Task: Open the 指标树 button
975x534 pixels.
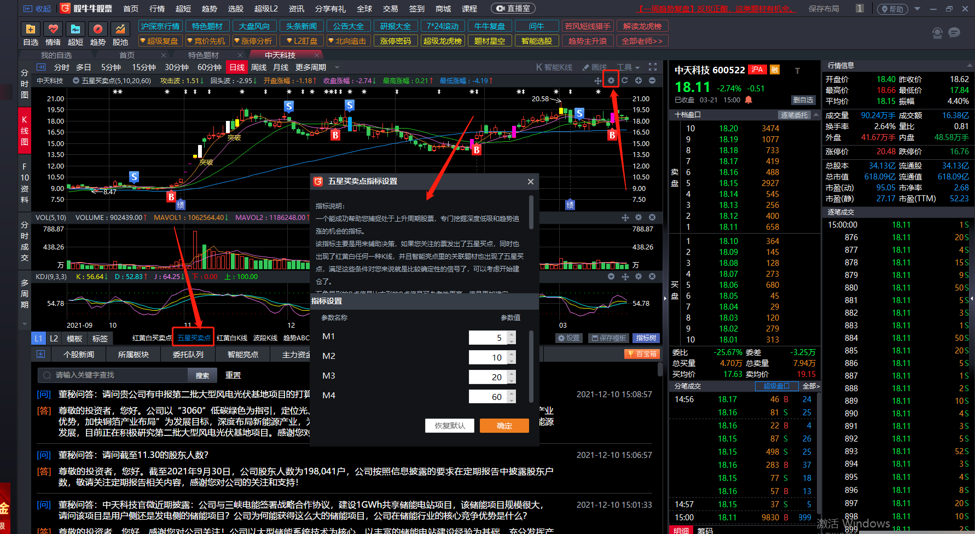Action: pyautogui.click(x=646, y=338)
